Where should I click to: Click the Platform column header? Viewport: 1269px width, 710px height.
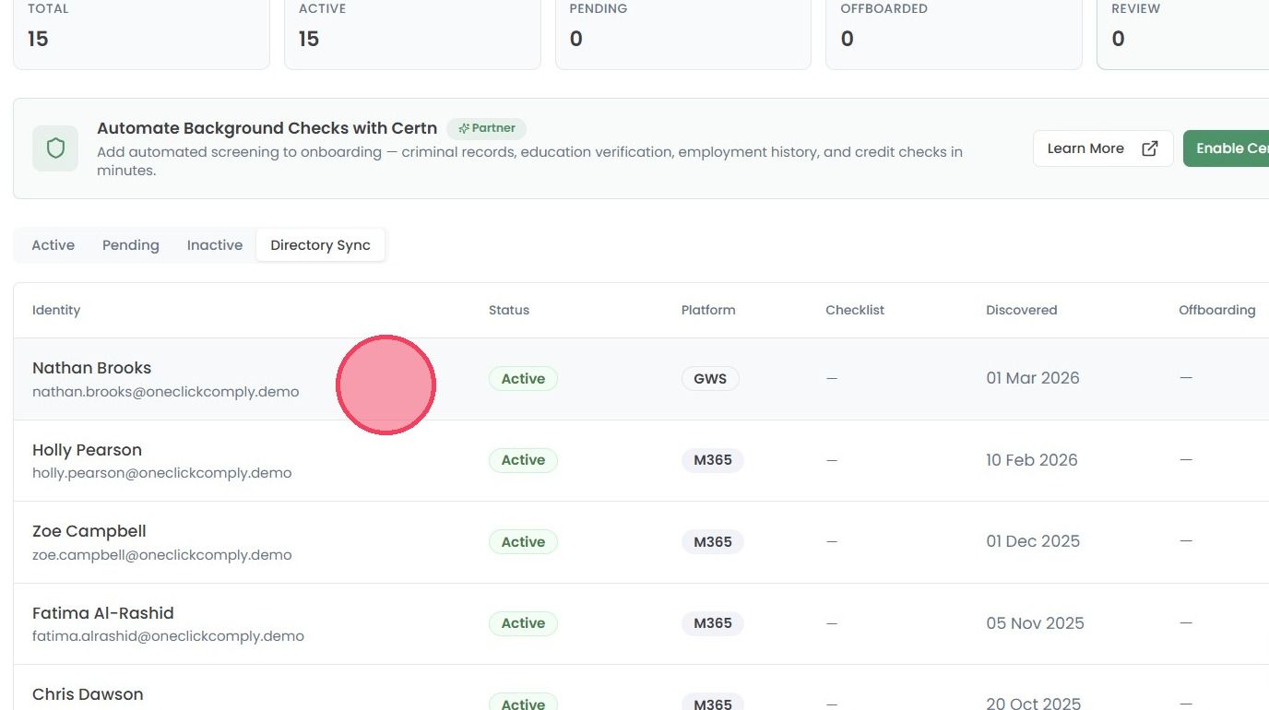click(708, 310)
